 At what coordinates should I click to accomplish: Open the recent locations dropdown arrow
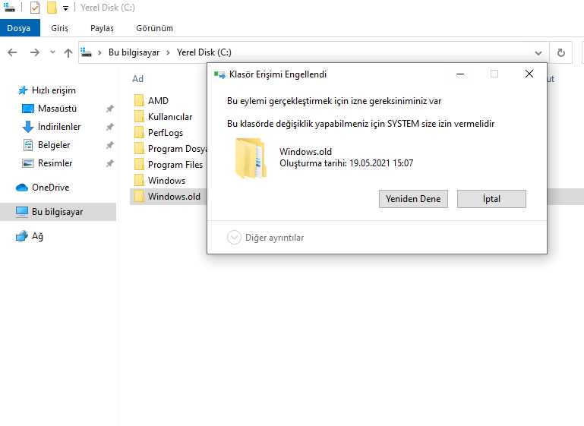click(x=52, y=52)
